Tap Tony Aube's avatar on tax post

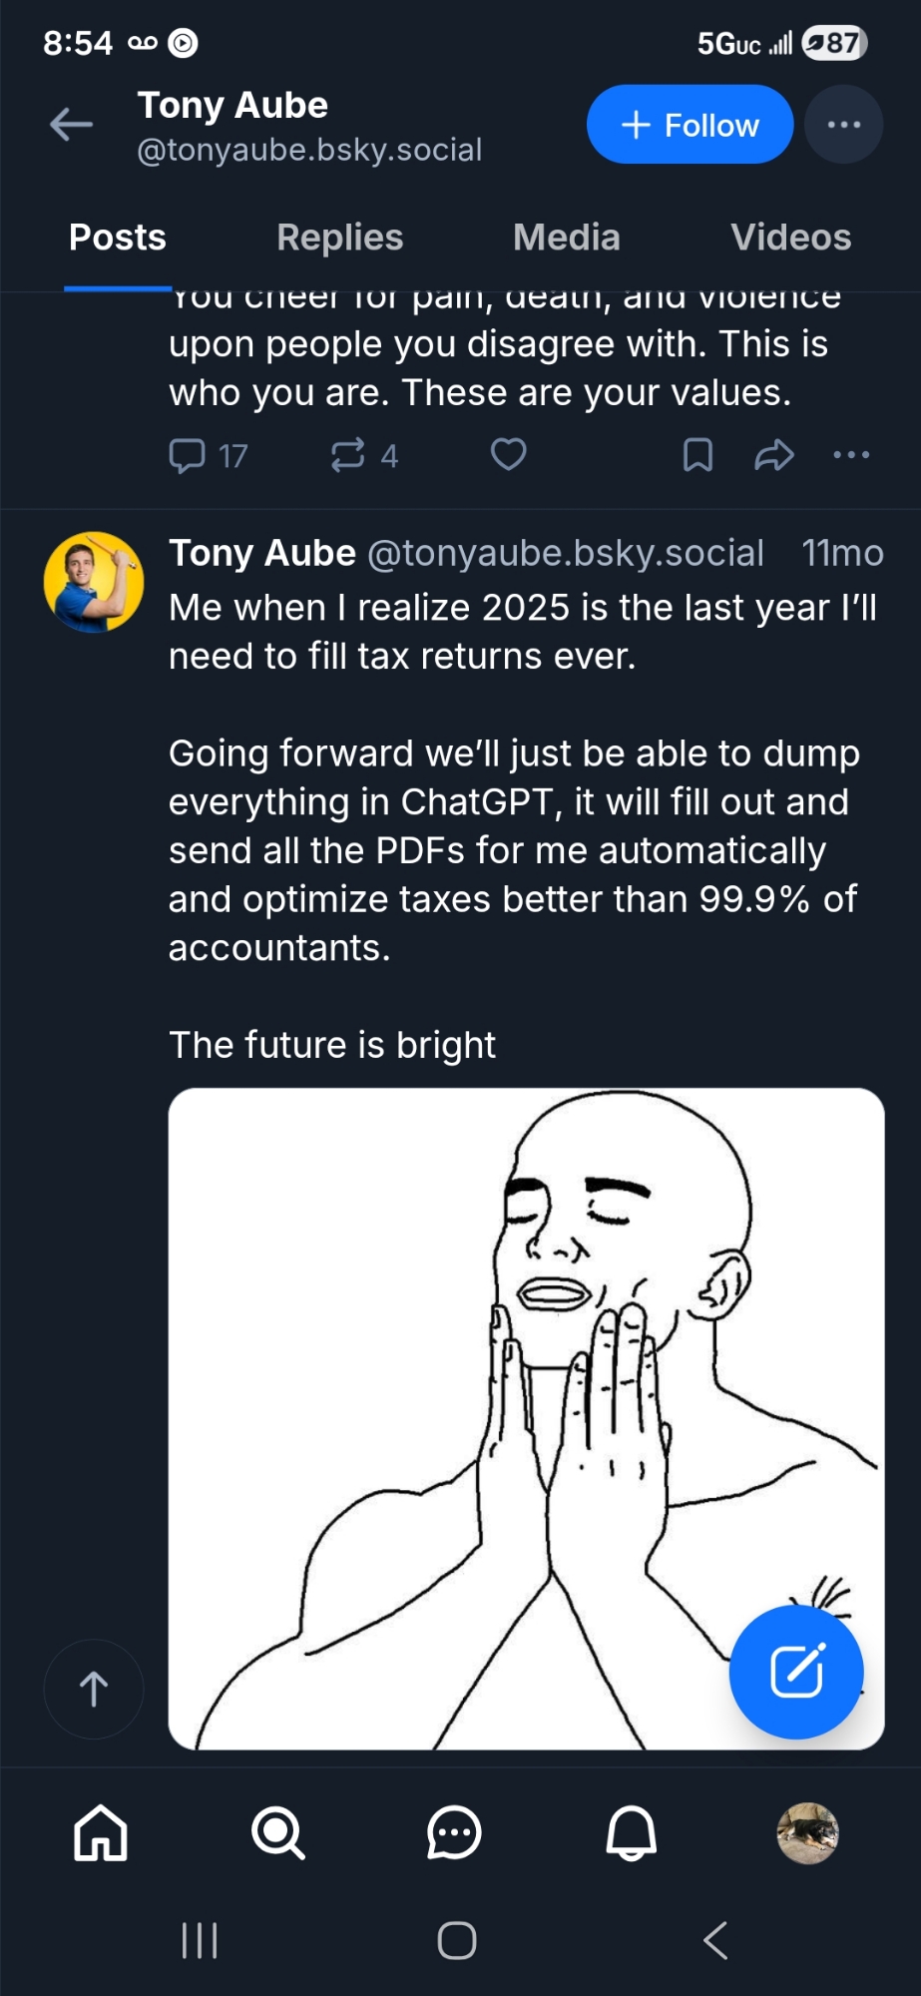(x=94, y=582)
